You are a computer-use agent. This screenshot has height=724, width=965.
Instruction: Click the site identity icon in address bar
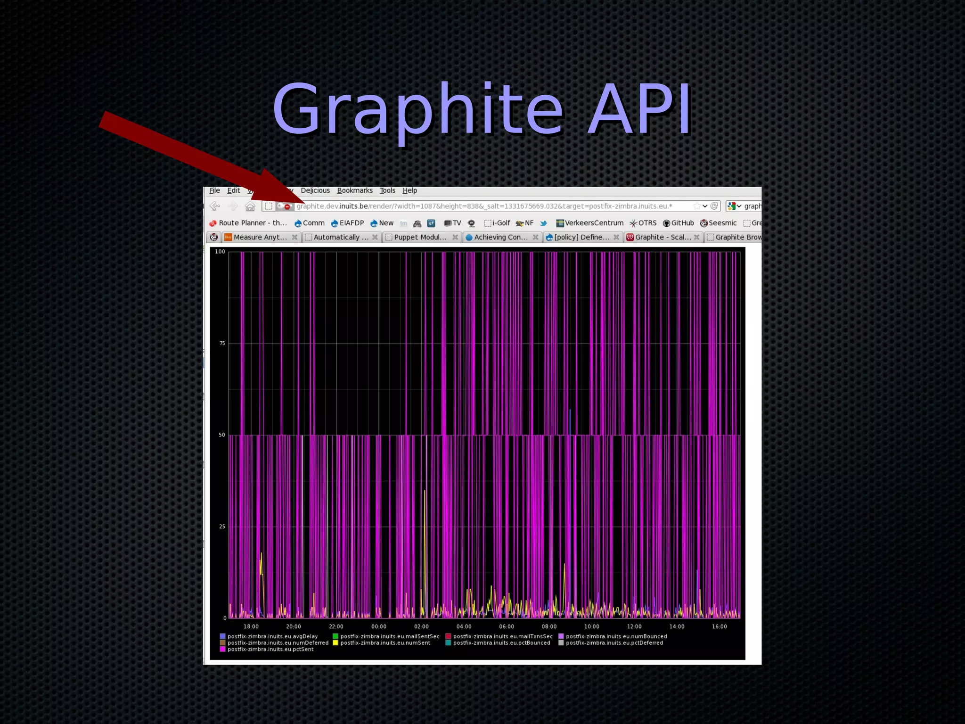point(269,206)
